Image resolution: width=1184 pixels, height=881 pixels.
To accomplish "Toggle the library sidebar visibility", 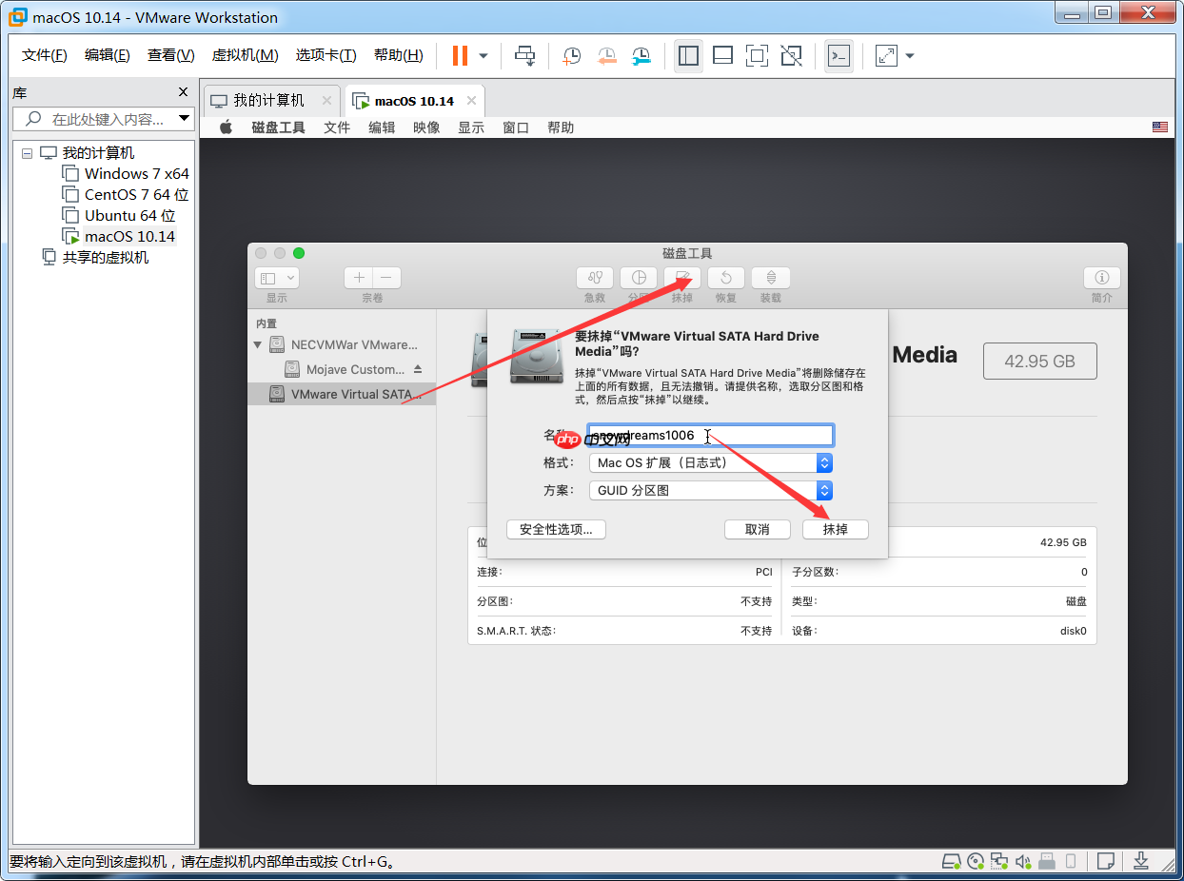I will 688,55.
